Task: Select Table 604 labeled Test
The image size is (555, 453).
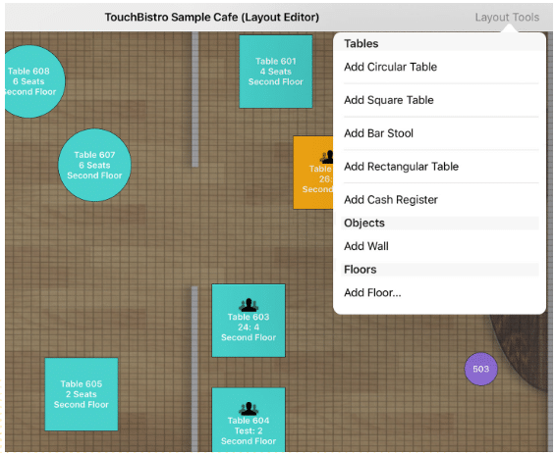Action: 249,420
